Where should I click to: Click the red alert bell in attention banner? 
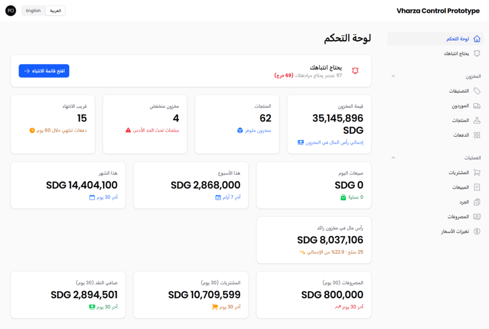click(355, 71)
